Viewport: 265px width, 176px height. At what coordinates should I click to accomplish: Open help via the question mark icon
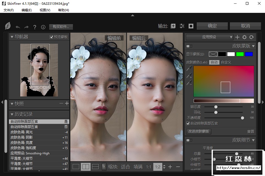coord(35,27)
